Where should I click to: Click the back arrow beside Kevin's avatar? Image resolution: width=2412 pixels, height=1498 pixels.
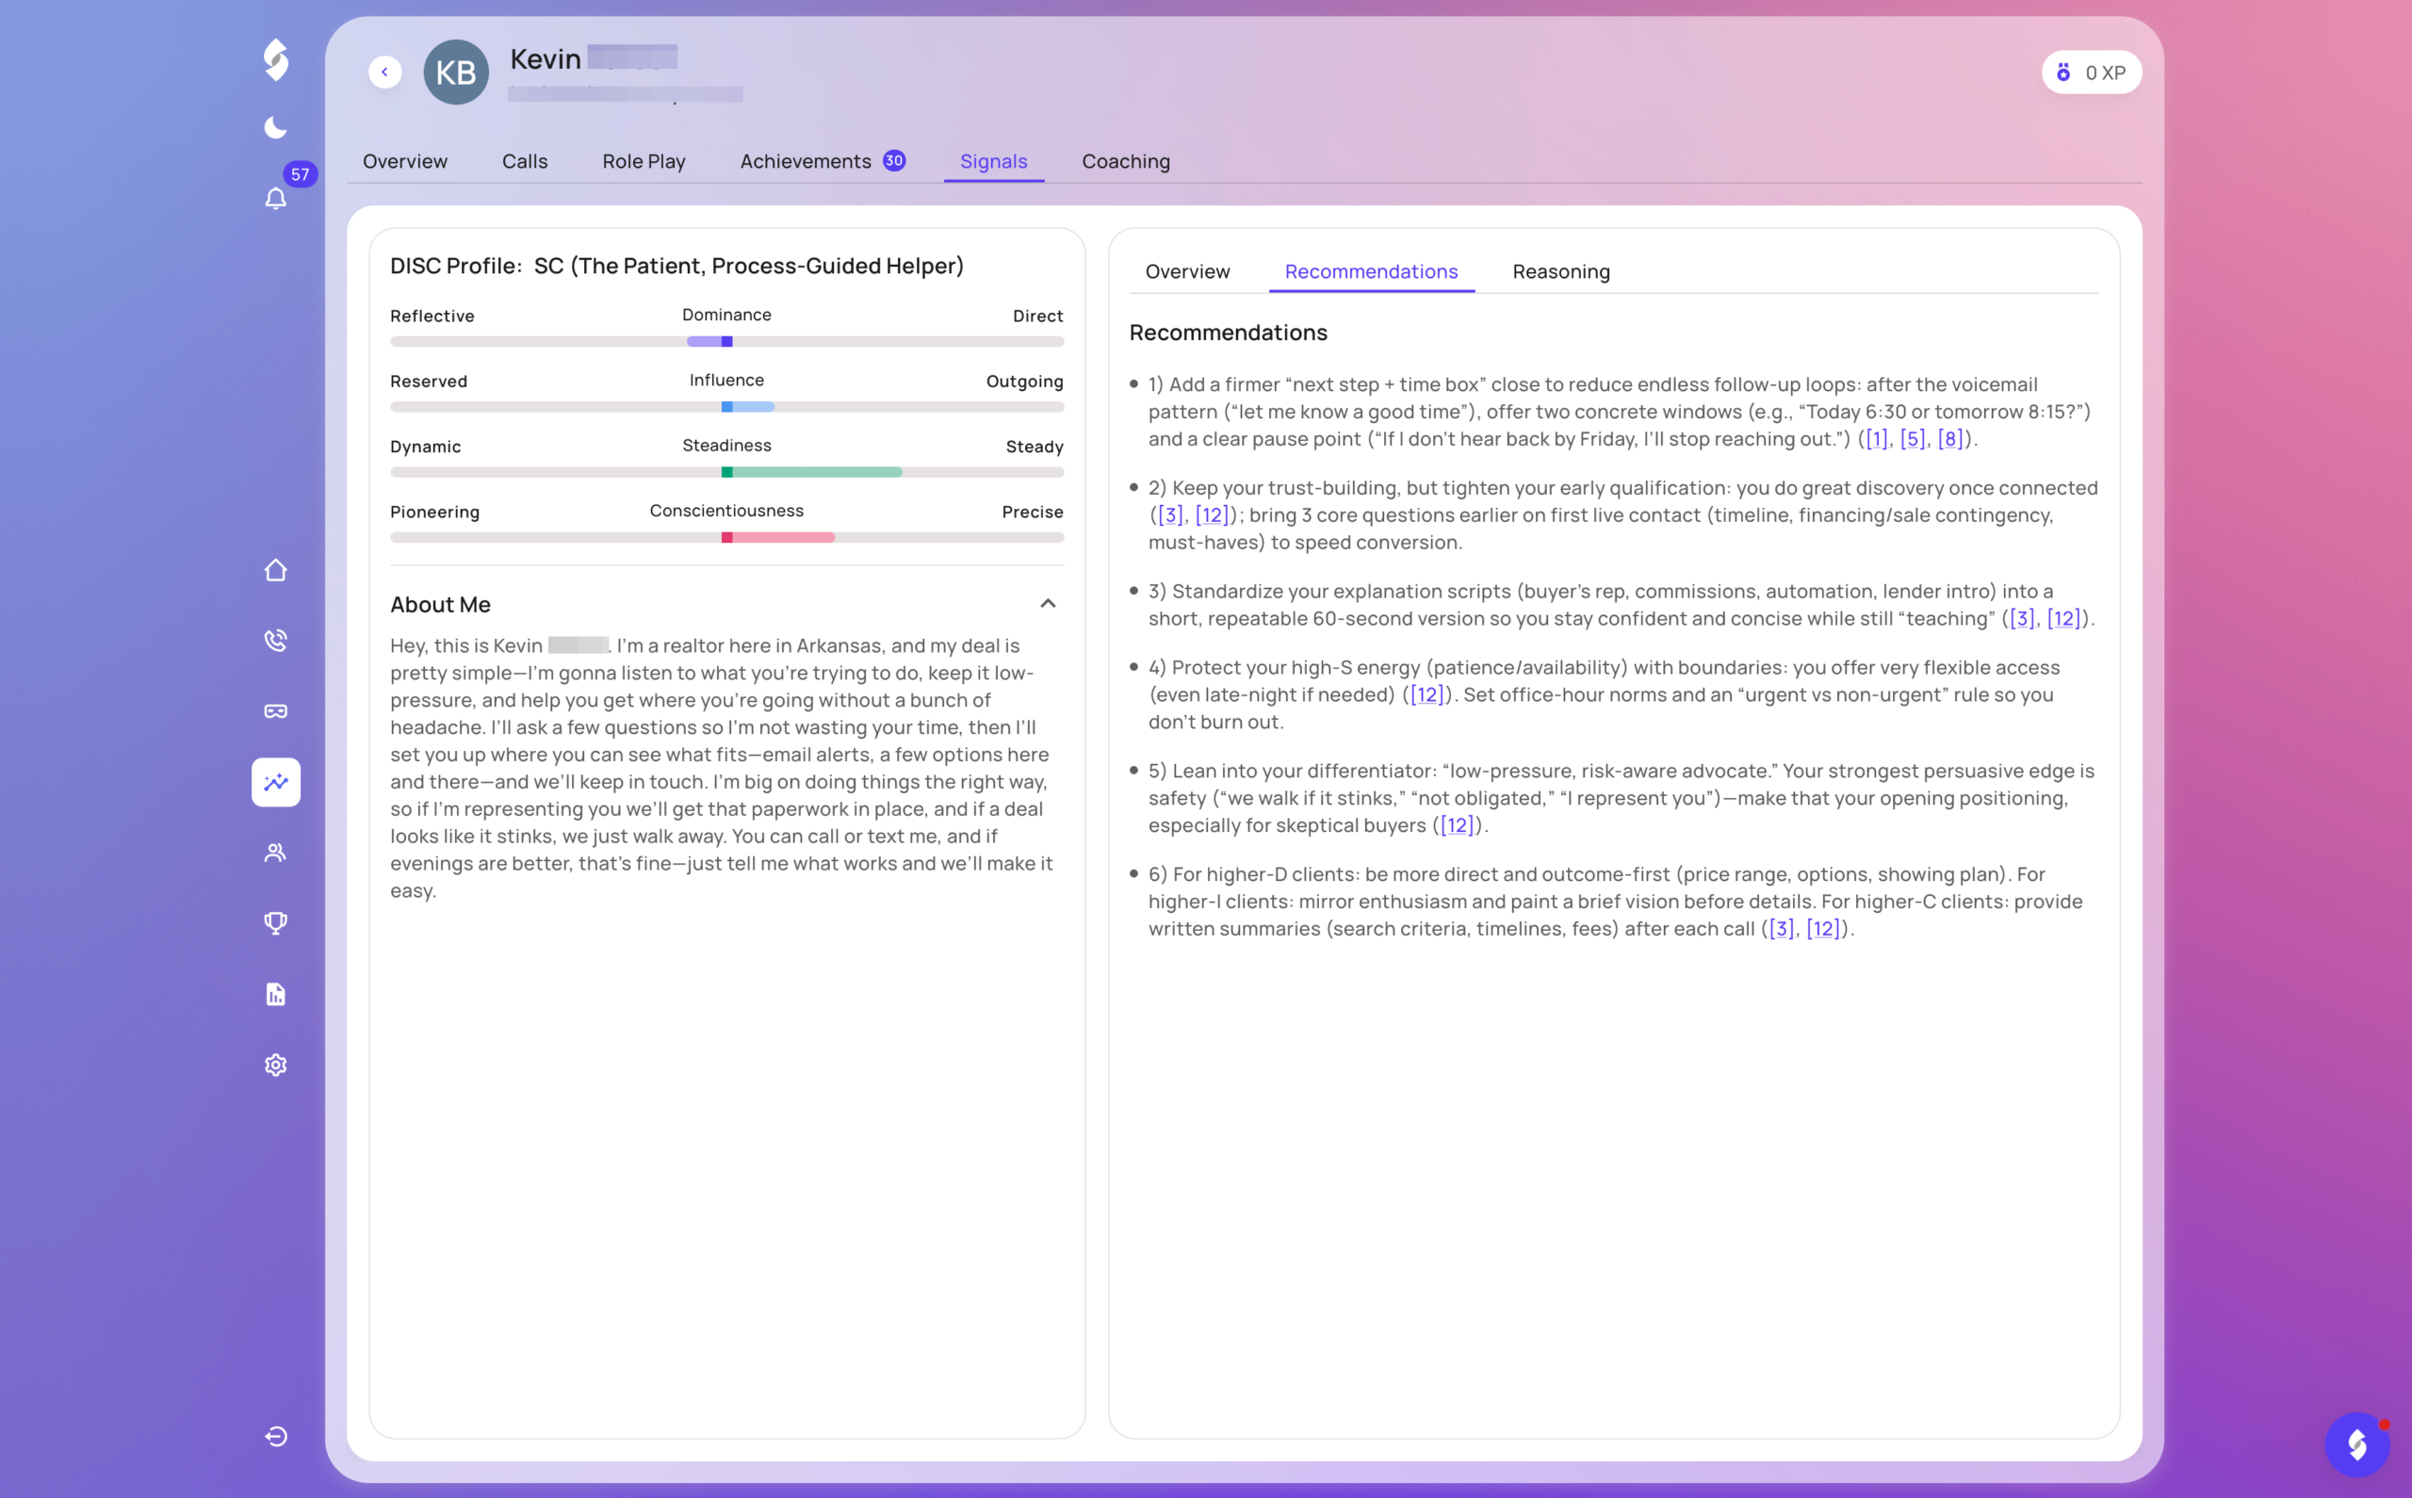click(x=385, y=72)
